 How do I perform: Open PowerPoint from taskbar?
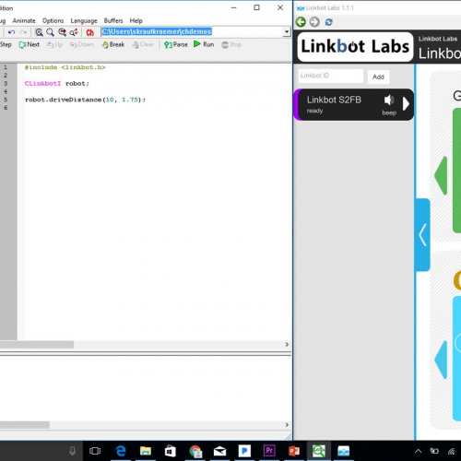[x=294, y=451]
